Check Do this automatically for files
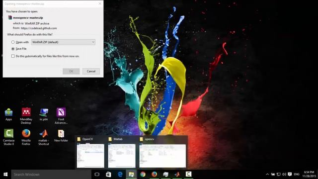Image resolution: width=318 pixels, height=179 pixels. (13, 56)
